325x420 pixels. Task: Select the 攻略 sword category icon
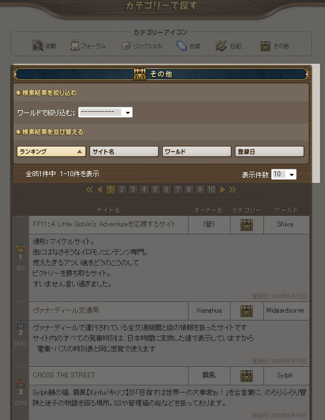click(x=38, y=45)
